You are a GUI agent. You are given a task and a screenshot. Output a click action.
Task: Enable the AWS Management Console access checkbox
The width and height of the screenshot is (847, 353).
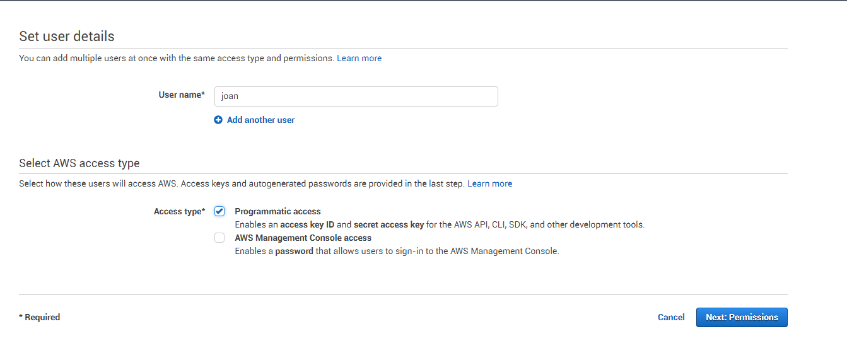point(219,238)
